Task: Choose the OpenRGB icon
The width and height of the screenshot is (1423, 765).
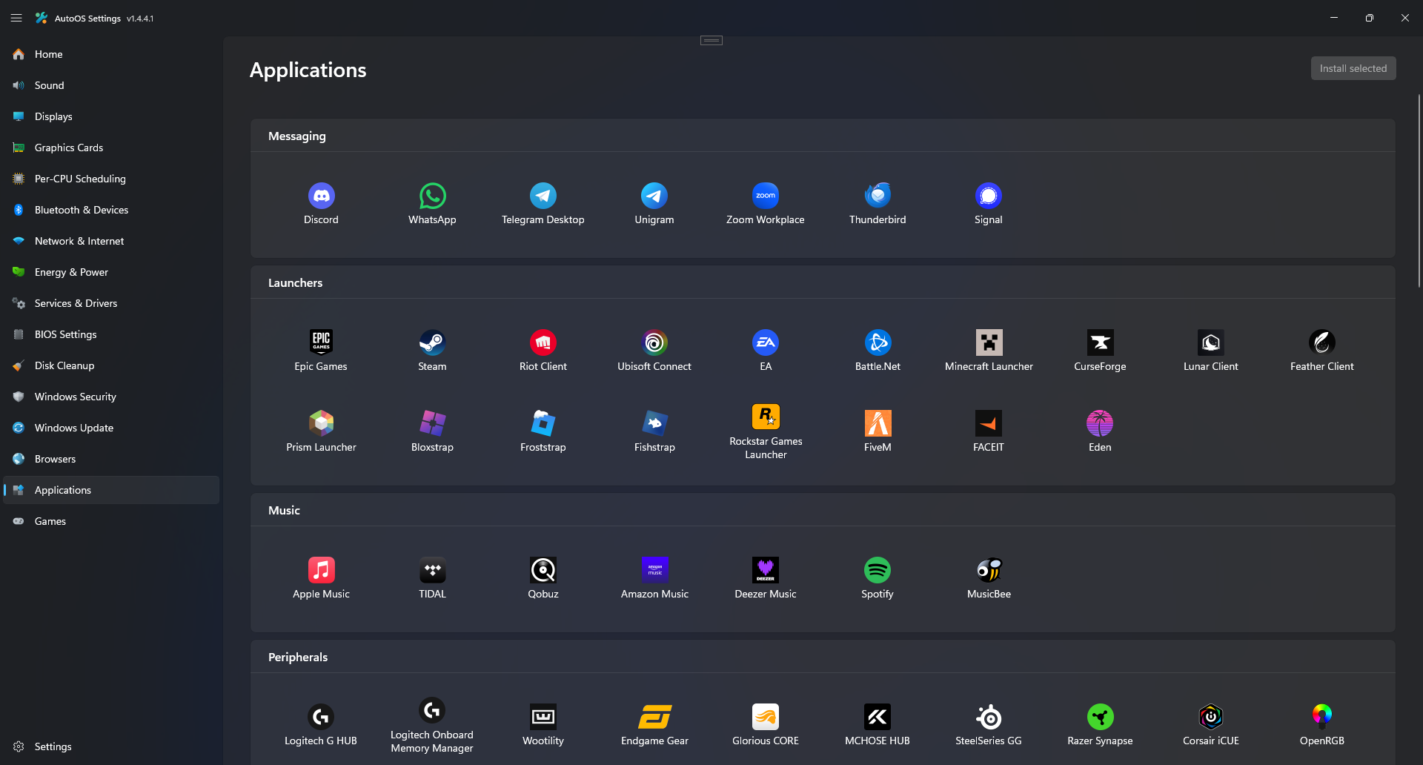Action: tap(1322, 717)
